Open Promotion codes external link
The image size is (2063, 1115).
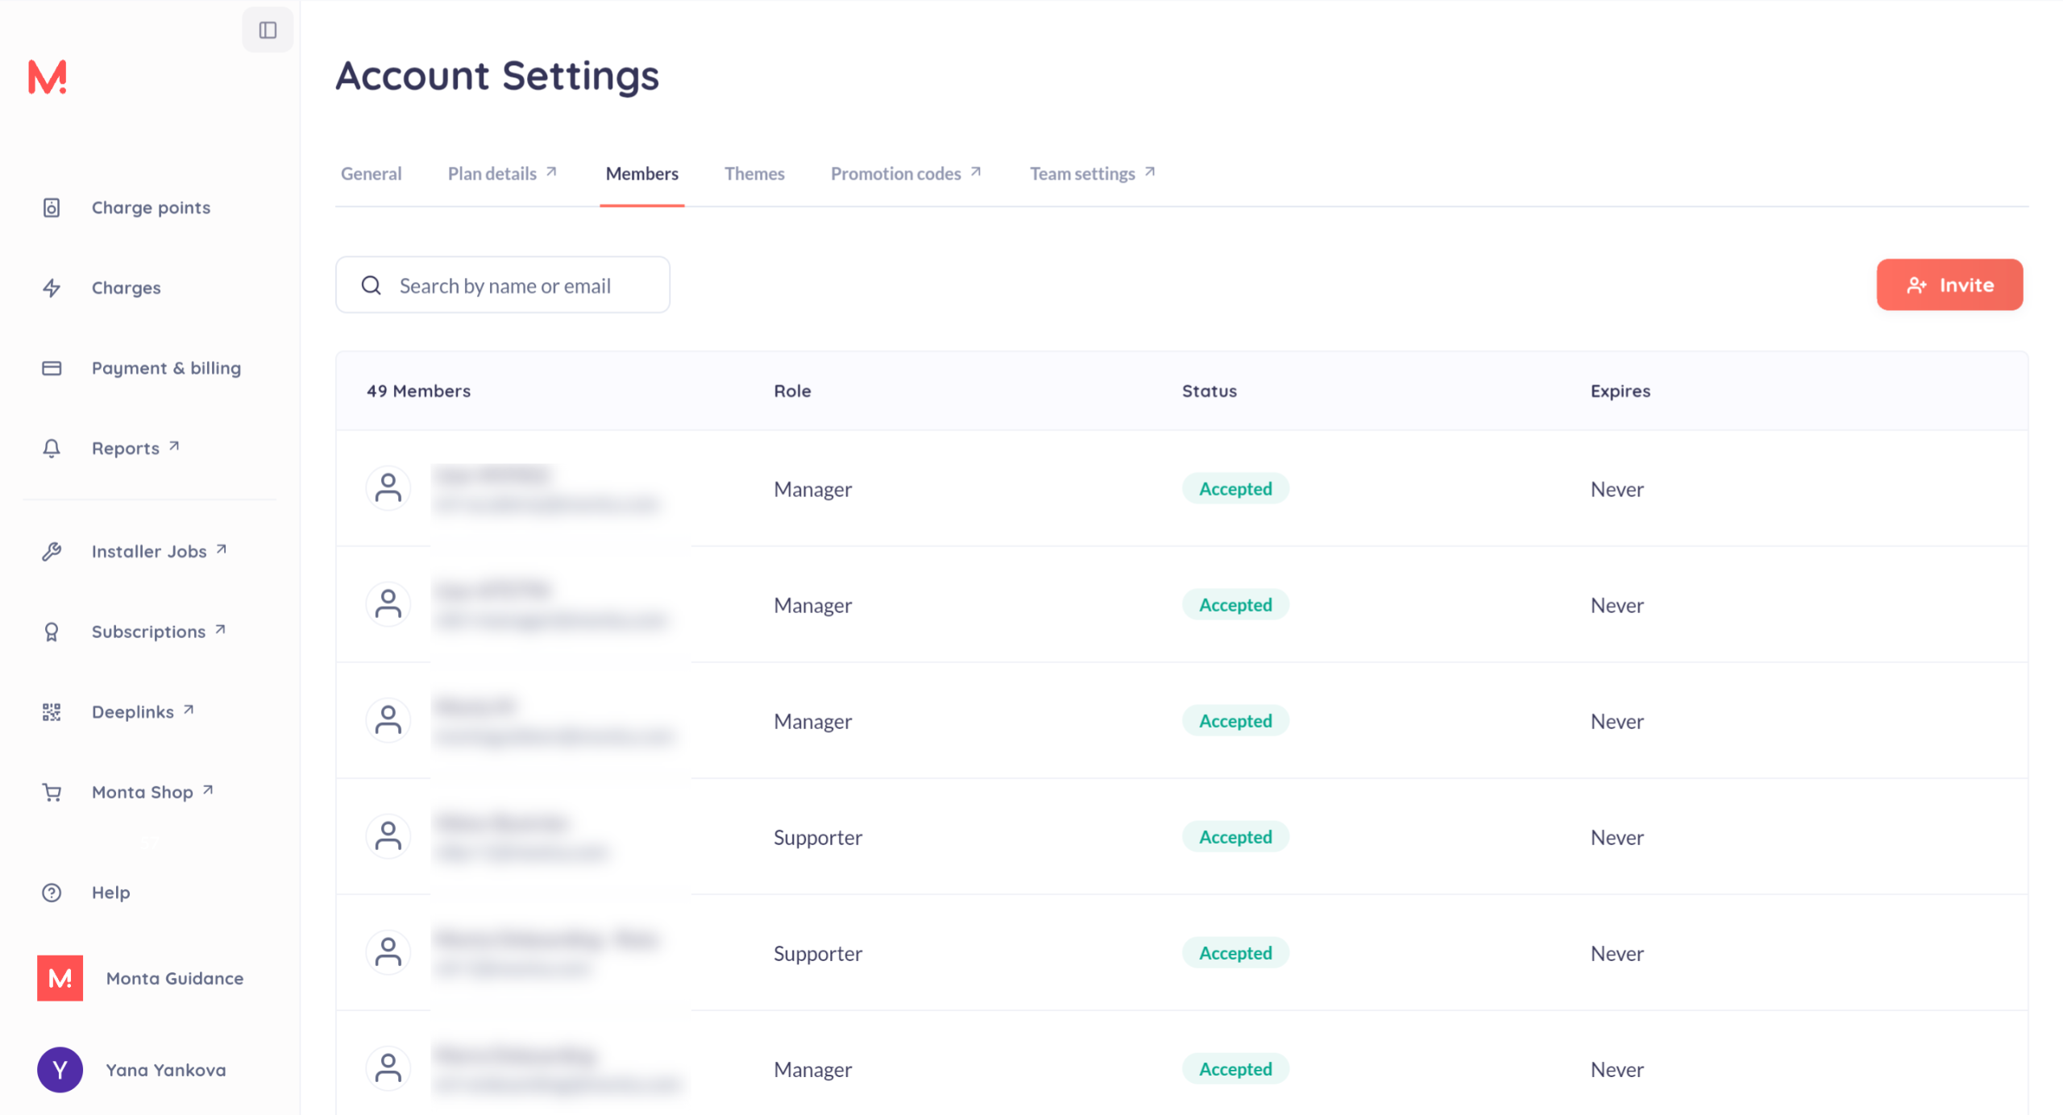[x=905, y=174]
